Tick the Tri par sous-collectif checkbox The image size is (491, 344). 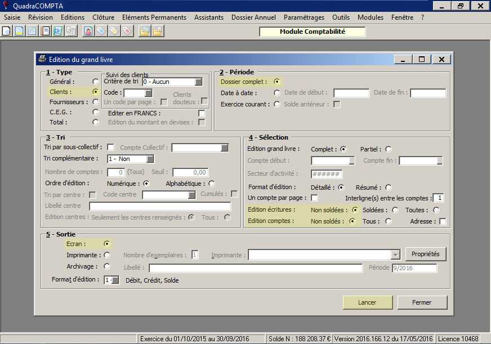click(110, 147)
